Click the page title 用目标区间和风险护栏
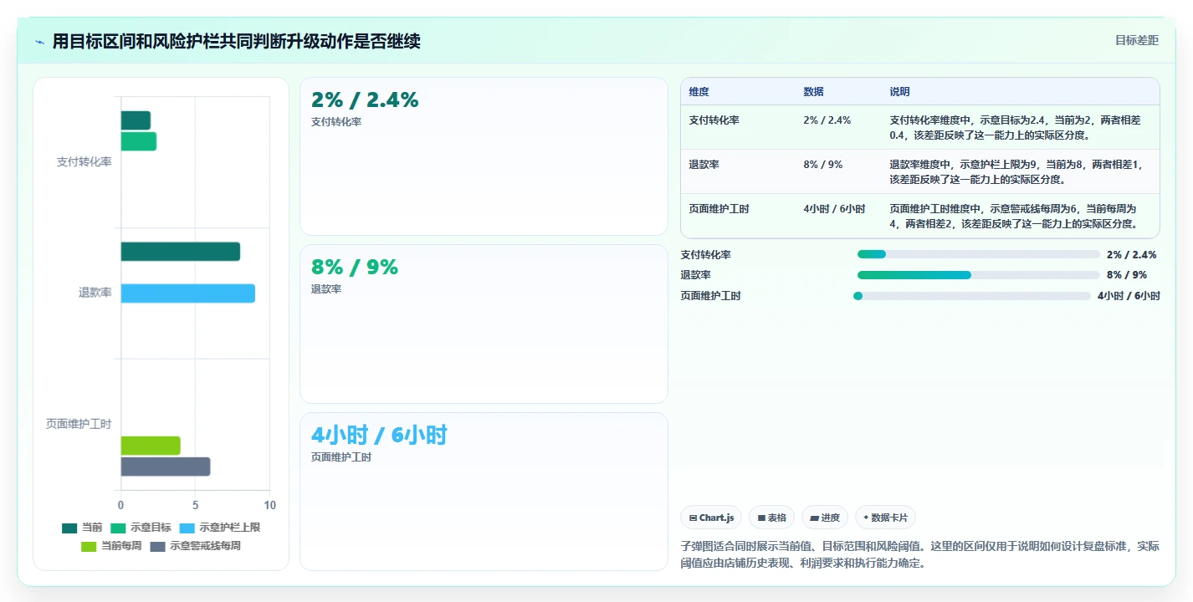Image resolution: width=1193 pixels, height=602 pixels. pyautogui.click(x=237, y=42)
